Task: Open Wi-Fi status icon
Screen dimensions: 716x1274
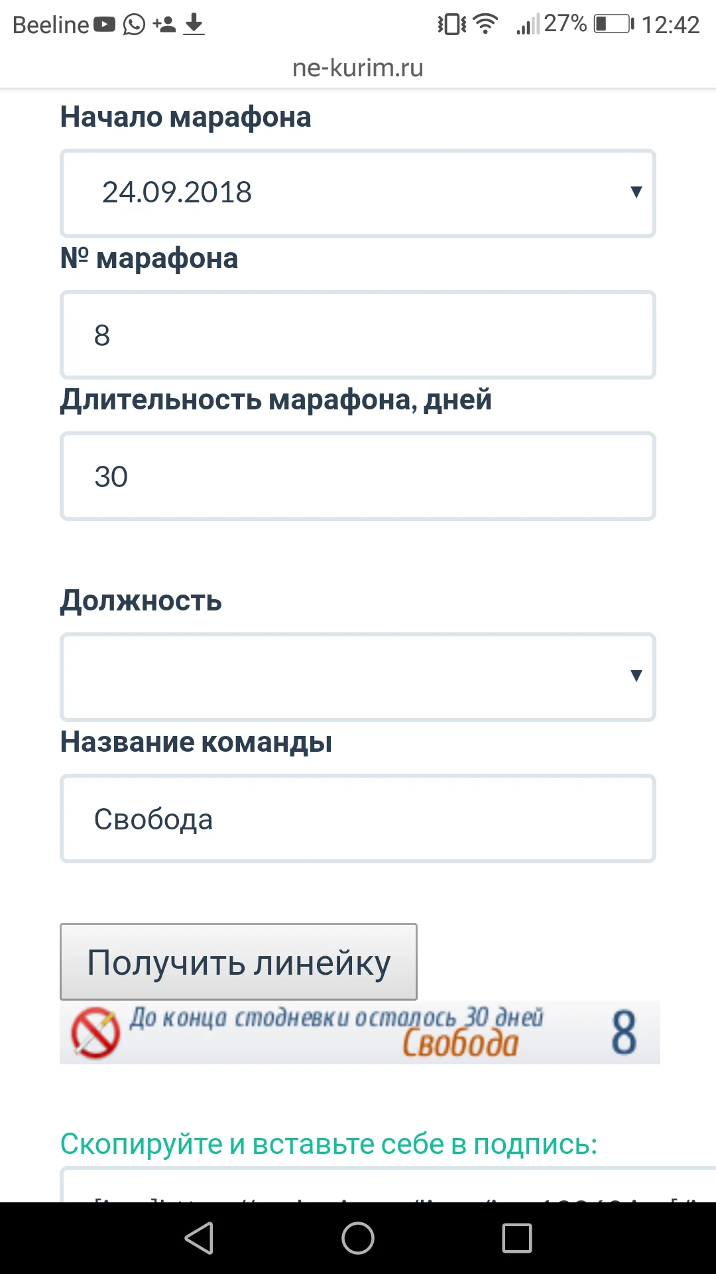Action: pyautogui.click(x=484, y=23)
